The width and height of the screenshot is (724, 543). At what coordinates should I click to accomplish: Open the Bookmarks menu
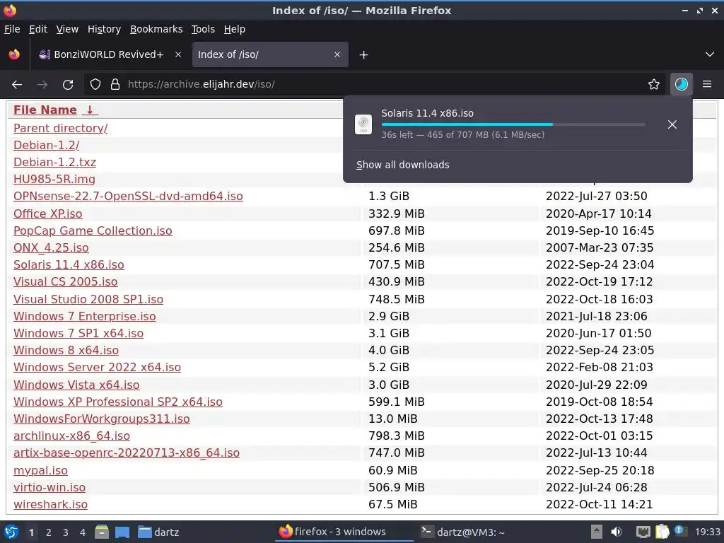156,29
